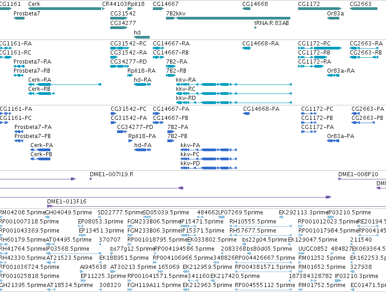Select the hd gene label
The image size is (386, 292).
coord(137,33)
